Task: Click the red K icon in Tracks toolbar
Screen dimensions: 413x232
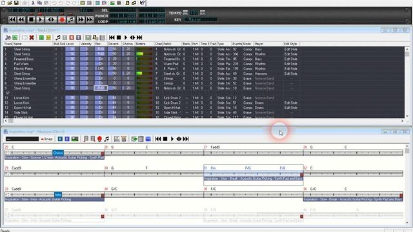Action: pos(72,37)
